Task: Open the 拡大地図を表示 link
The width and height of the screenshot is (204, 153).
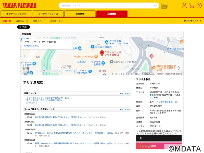Action: point(31,46)
